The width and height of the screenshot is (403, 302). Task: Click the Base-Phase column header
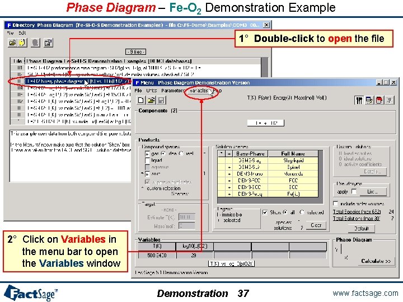click(x=250, y=154)
